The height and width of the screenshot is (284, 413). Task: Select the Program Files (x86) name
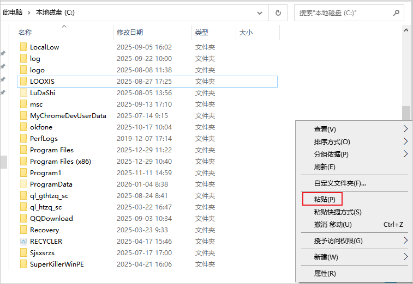(61, 161)
